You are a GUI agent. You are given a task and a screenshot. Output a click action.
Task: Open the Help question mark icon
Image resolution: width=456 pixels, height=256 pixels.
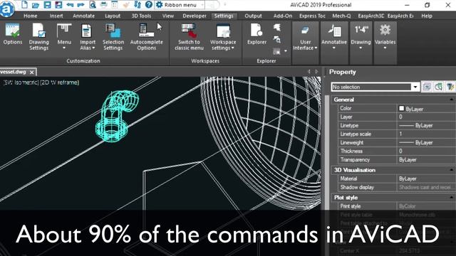point(149,5)
